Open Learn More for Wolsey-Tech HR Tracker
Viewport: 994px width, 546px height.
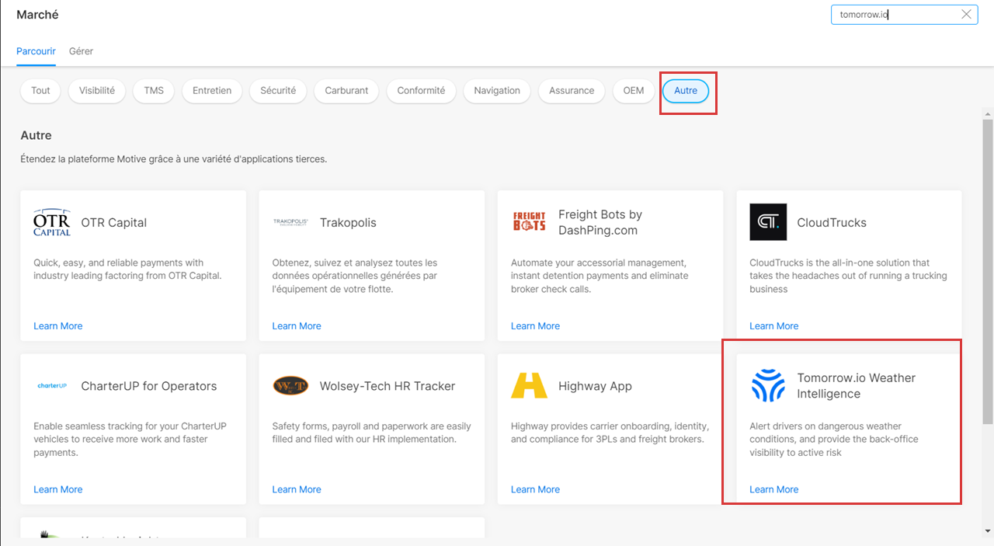pyautogui.click(x=297, y=489)
